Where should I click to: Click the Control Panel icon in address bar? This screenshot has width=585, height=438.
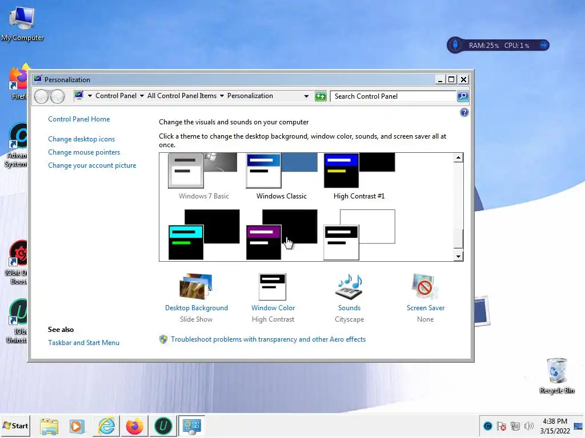(x=79, y=95)
